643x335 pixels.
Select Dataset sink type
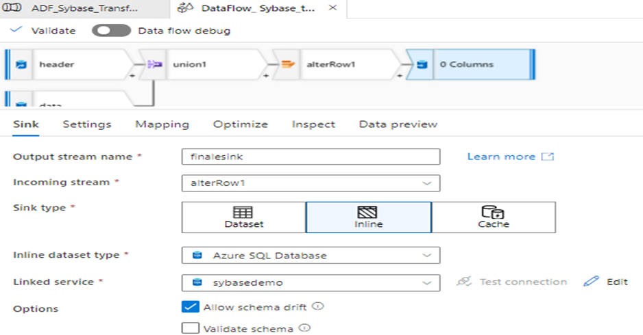pos(243,217)
